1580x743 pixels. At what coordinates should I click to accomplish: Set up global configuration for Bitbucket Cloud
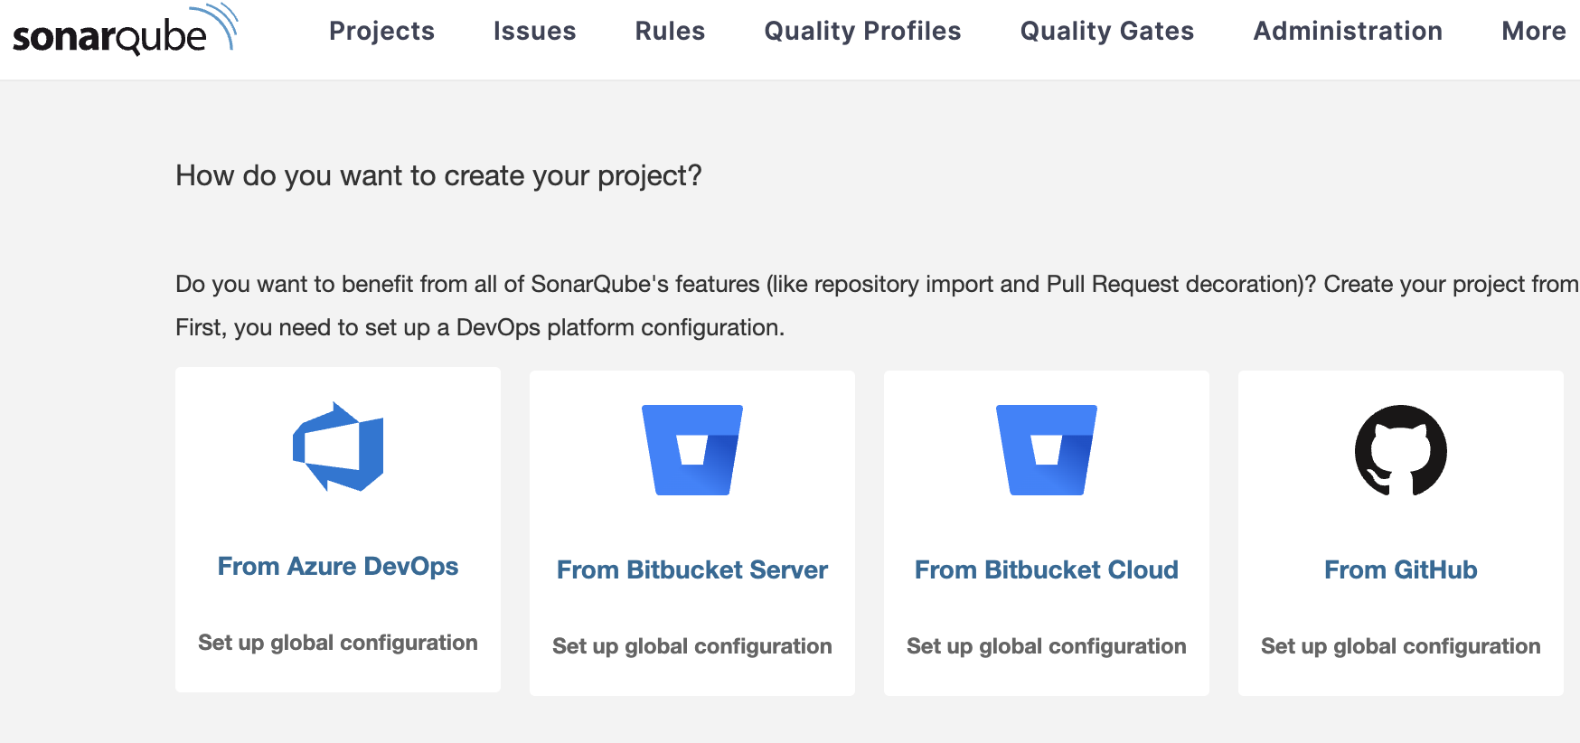[x=1047, y=646]
